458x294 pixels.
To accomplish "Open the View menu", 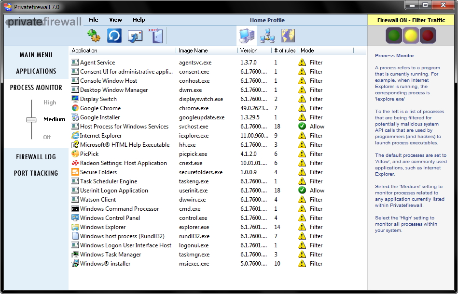I will (115, 20).
